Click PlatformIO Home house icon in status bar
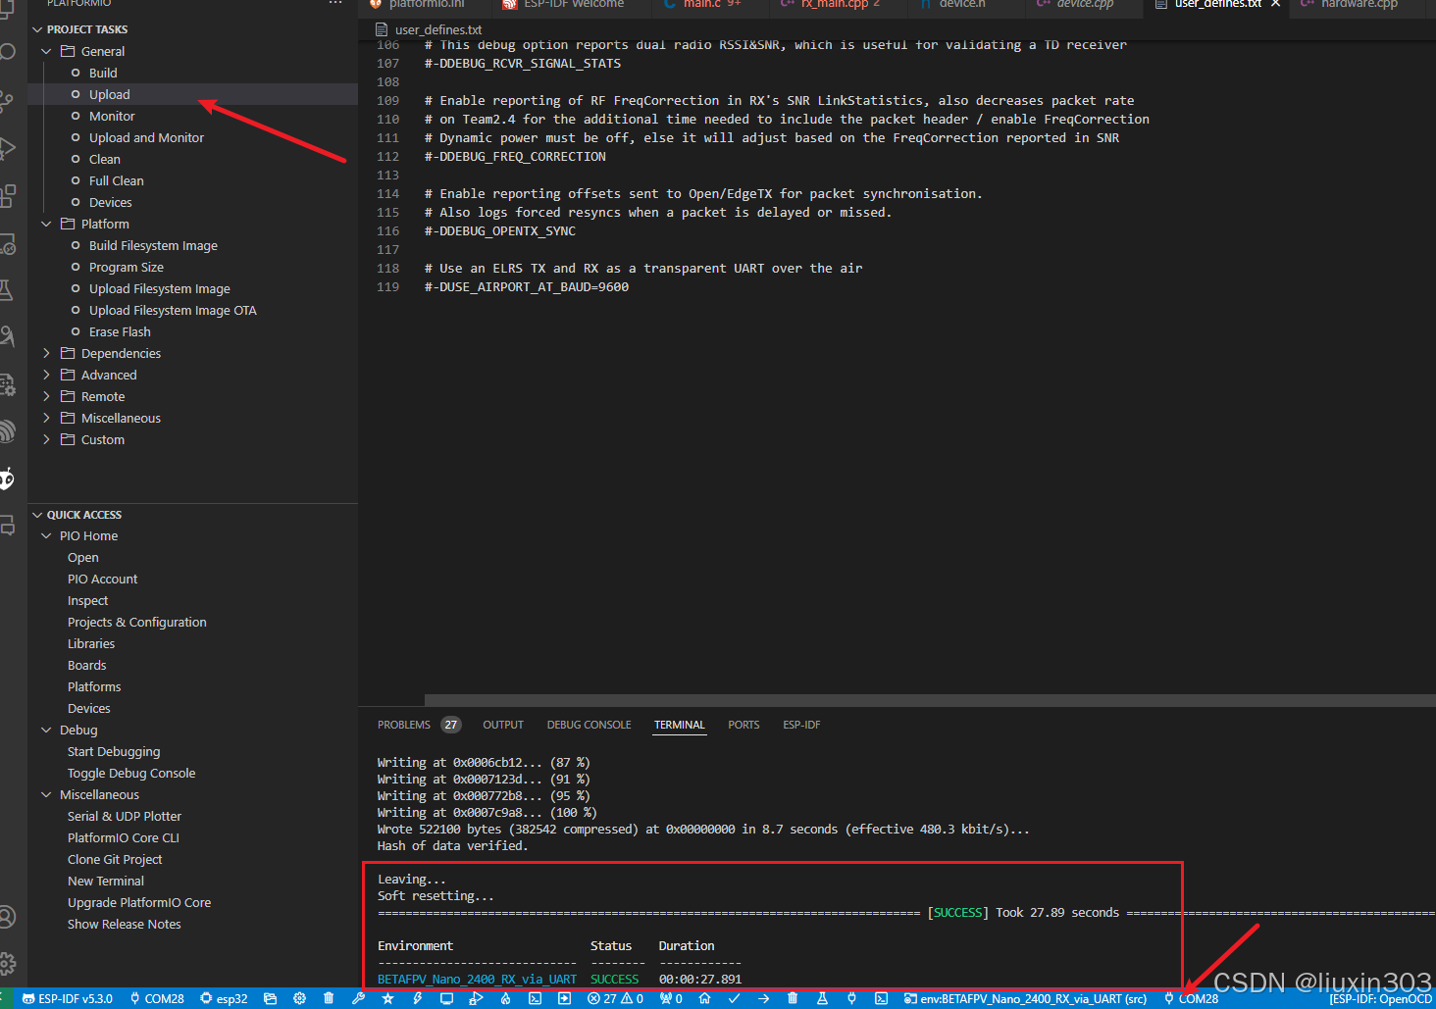 coord(704,998)
